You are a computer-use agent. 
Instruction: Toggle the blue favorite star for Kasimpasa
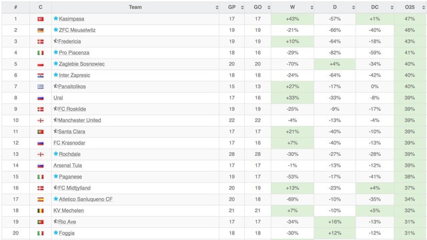point(56,19)
